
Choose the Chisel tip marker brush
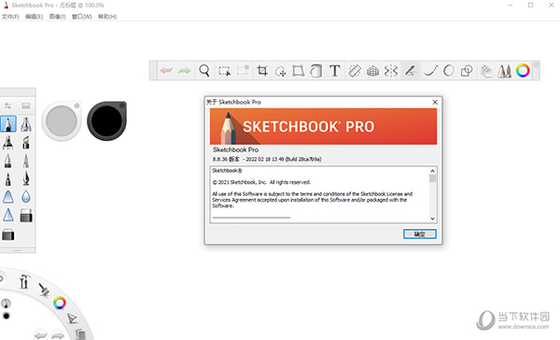[x=26, y=142]
